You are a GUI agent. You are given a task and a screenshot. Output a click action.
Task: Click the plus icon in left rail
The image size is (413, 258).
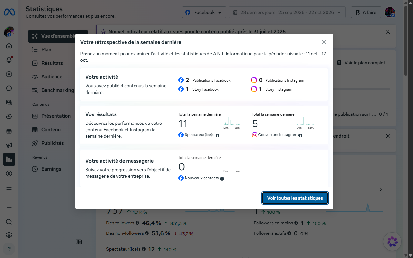point(9,208)
